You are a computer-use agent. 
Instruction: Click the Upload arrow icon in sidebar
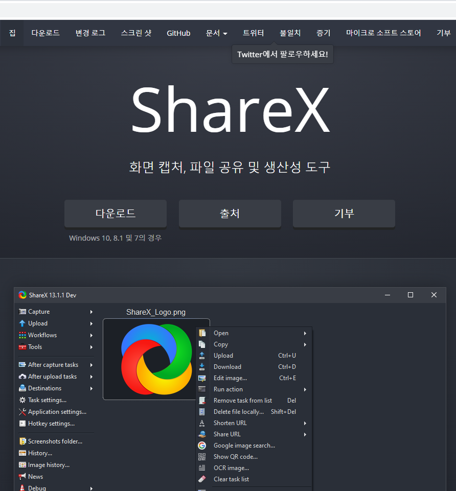coord(22,323)
